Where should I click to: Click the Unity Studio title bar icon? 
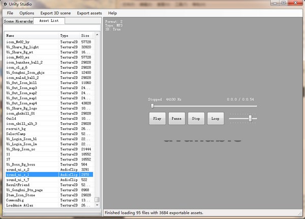[x=5, y=4]
